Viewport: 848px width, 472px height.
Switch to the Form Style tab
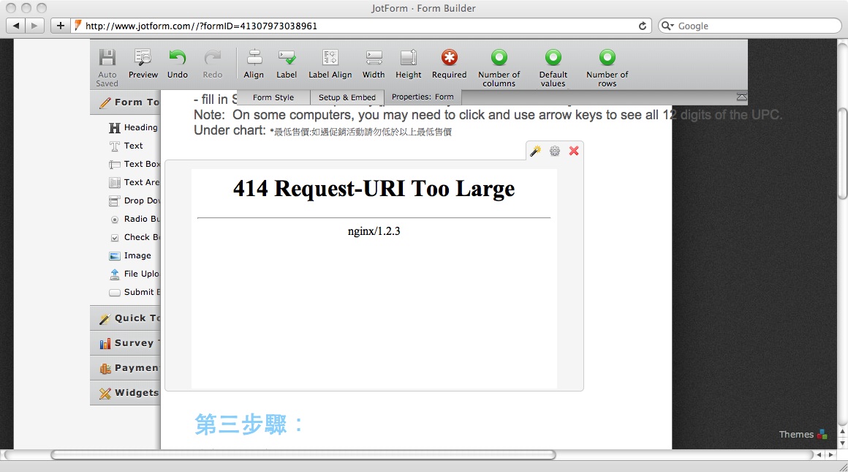(273, 97)
